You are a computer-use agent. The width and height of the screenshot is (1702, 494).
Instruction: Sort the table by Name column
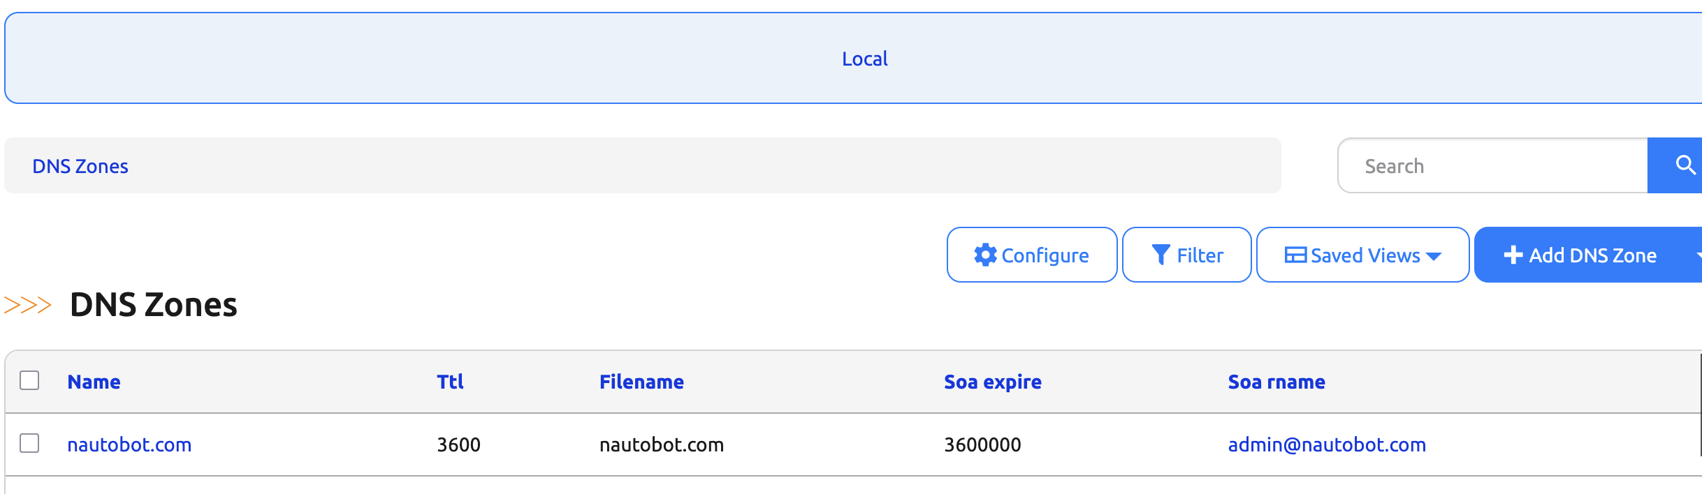(94, 382)
